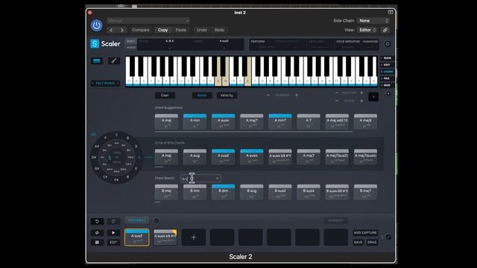Click the Paste button in plugin header
The height and width of the screenshot is (268, 477).
tap(180, 30)
